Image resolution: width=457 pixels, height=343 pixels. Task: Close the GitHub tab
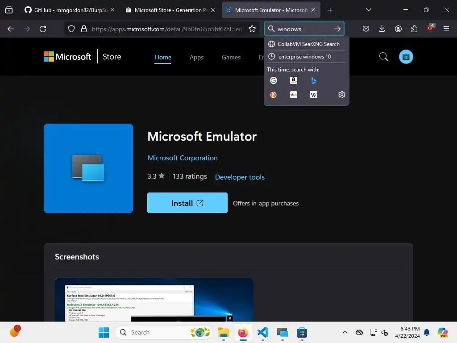(112, 10)
